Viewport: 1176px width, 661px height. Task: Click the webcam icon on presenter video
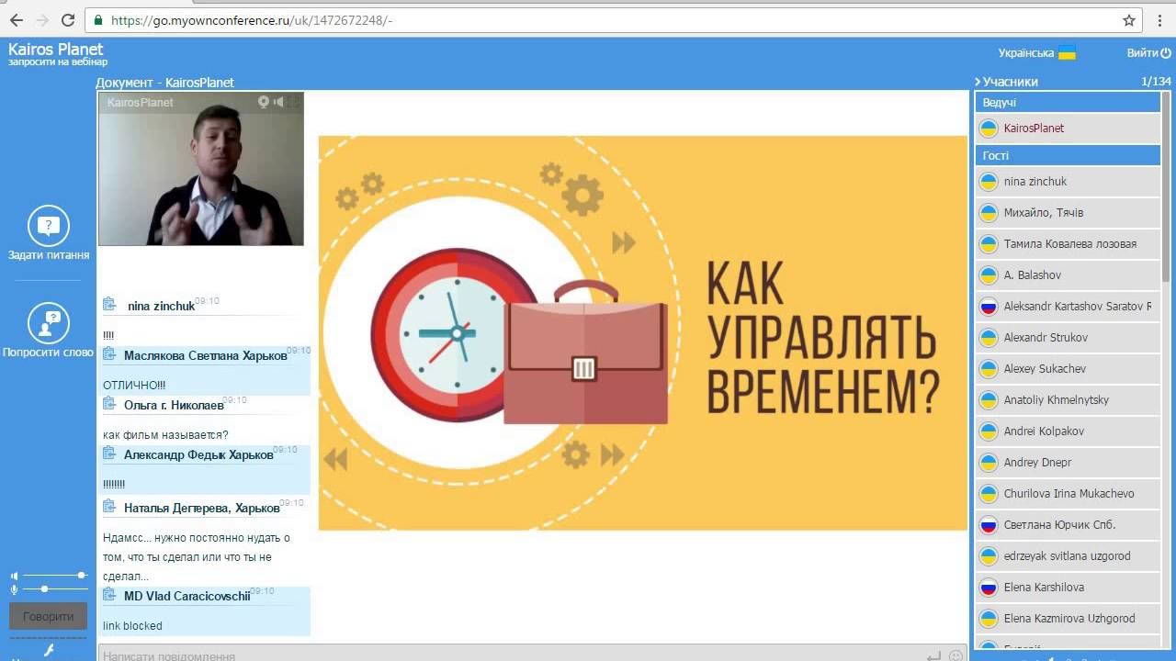click(x=264, y=102)
